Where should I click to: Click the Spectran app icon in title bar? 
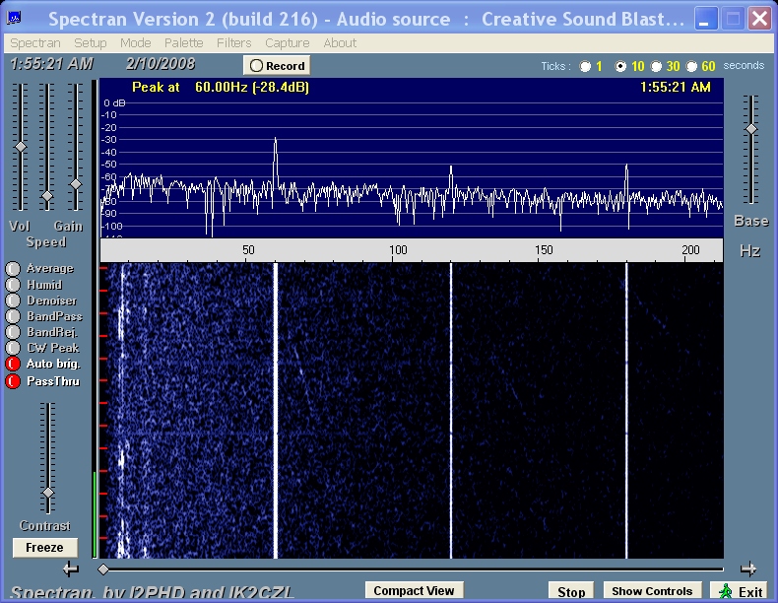(x=14, y=19)
